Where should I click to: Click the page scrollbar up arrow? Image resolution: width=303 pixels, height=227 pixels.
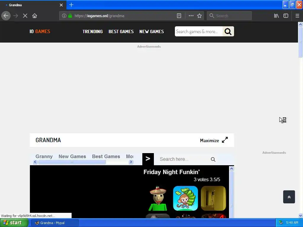click(x=300, y=24)
